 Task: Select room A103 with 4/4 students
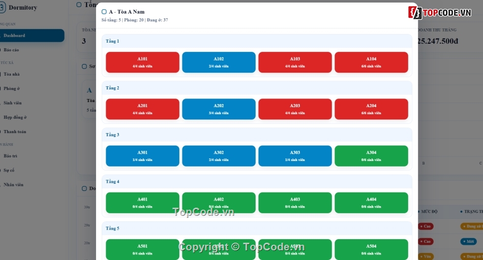(x=295, y=62)
